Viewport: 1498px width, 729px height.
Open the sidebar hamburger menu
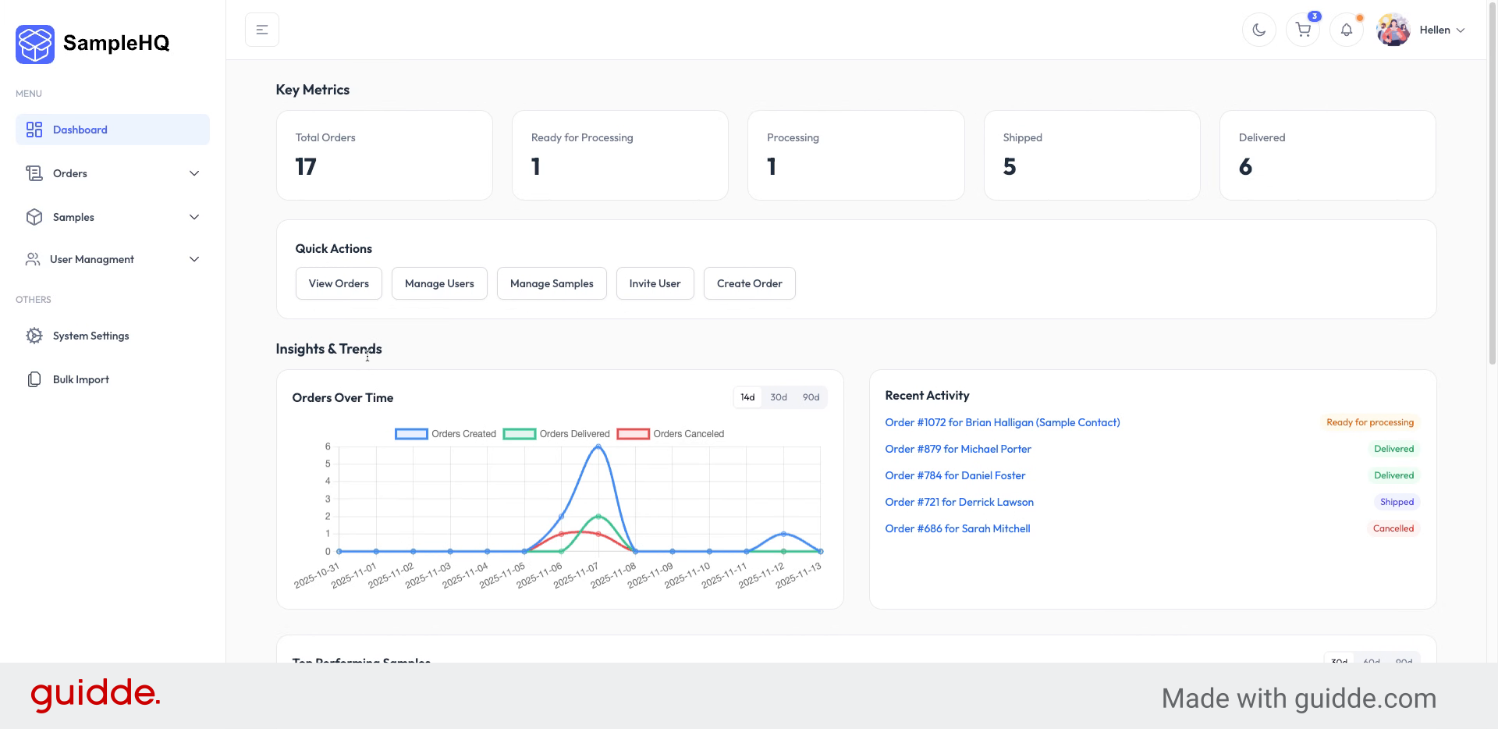(261, 29)
